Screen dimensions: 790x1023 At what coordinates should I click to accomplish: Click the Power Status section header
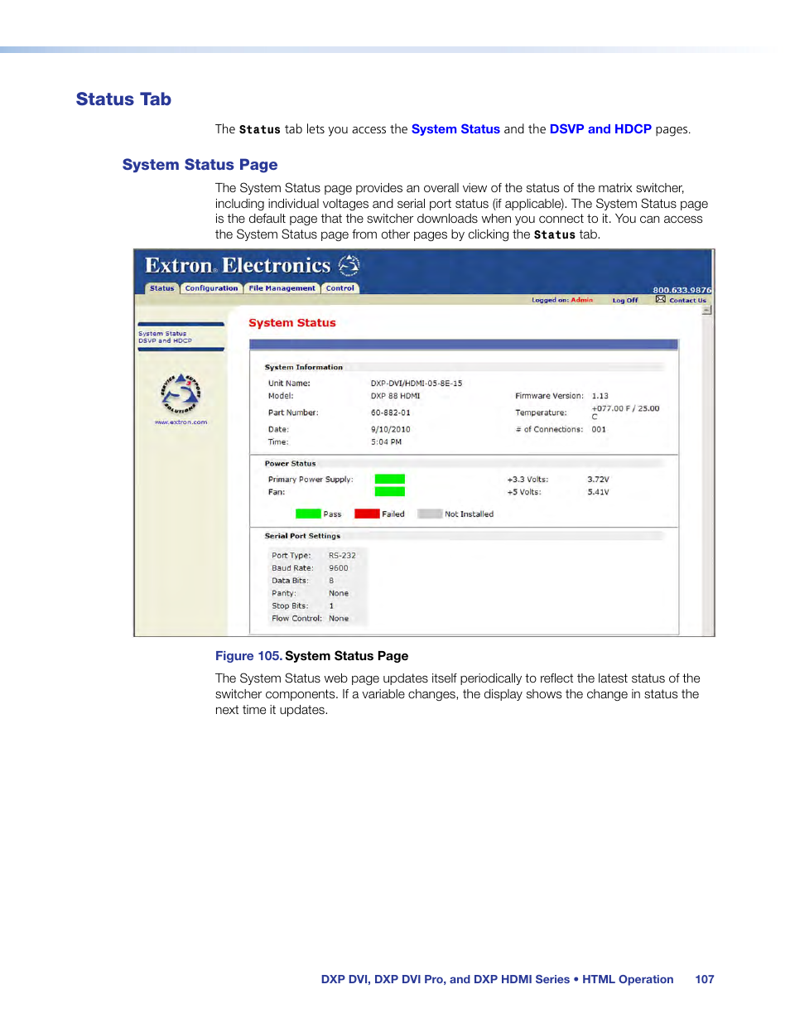point(290,464)
